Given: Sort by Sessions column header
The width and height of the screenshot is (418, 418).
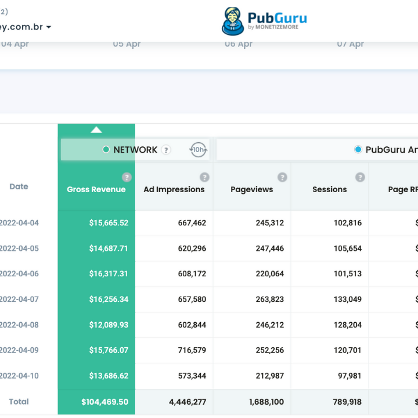Looking at the screenshot, I should tap(330, 189).
